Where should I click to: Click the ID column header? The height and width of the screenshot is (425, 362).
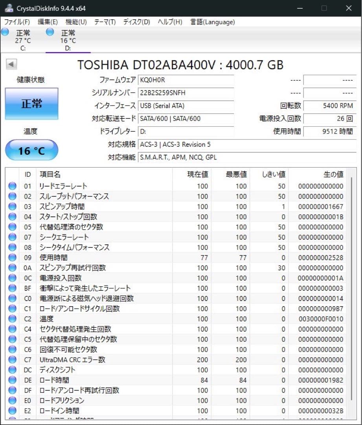point(28,174)
